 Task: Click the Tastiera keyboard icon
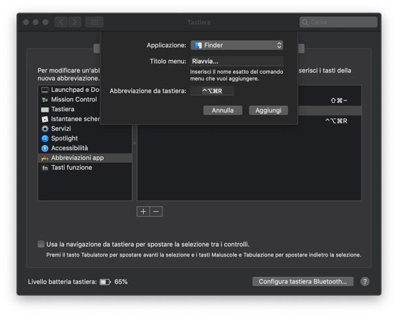45,110
